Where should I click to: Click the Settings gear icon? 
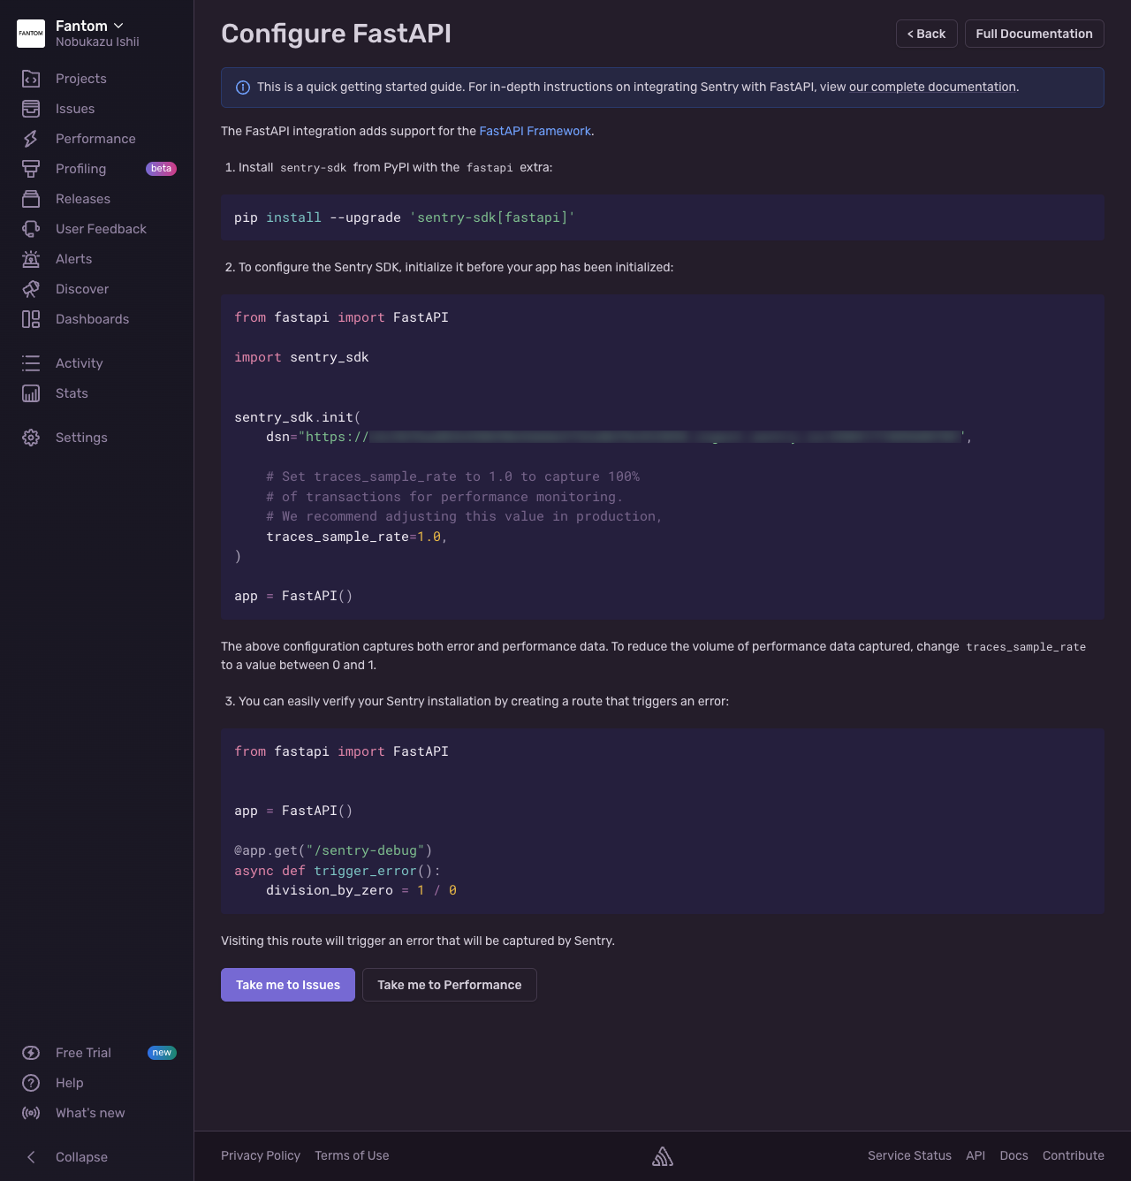pyautogui.click(x=31, y=438)
